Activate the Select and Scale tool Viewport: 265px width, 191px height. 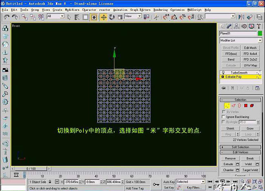click(x=120, y=17)
